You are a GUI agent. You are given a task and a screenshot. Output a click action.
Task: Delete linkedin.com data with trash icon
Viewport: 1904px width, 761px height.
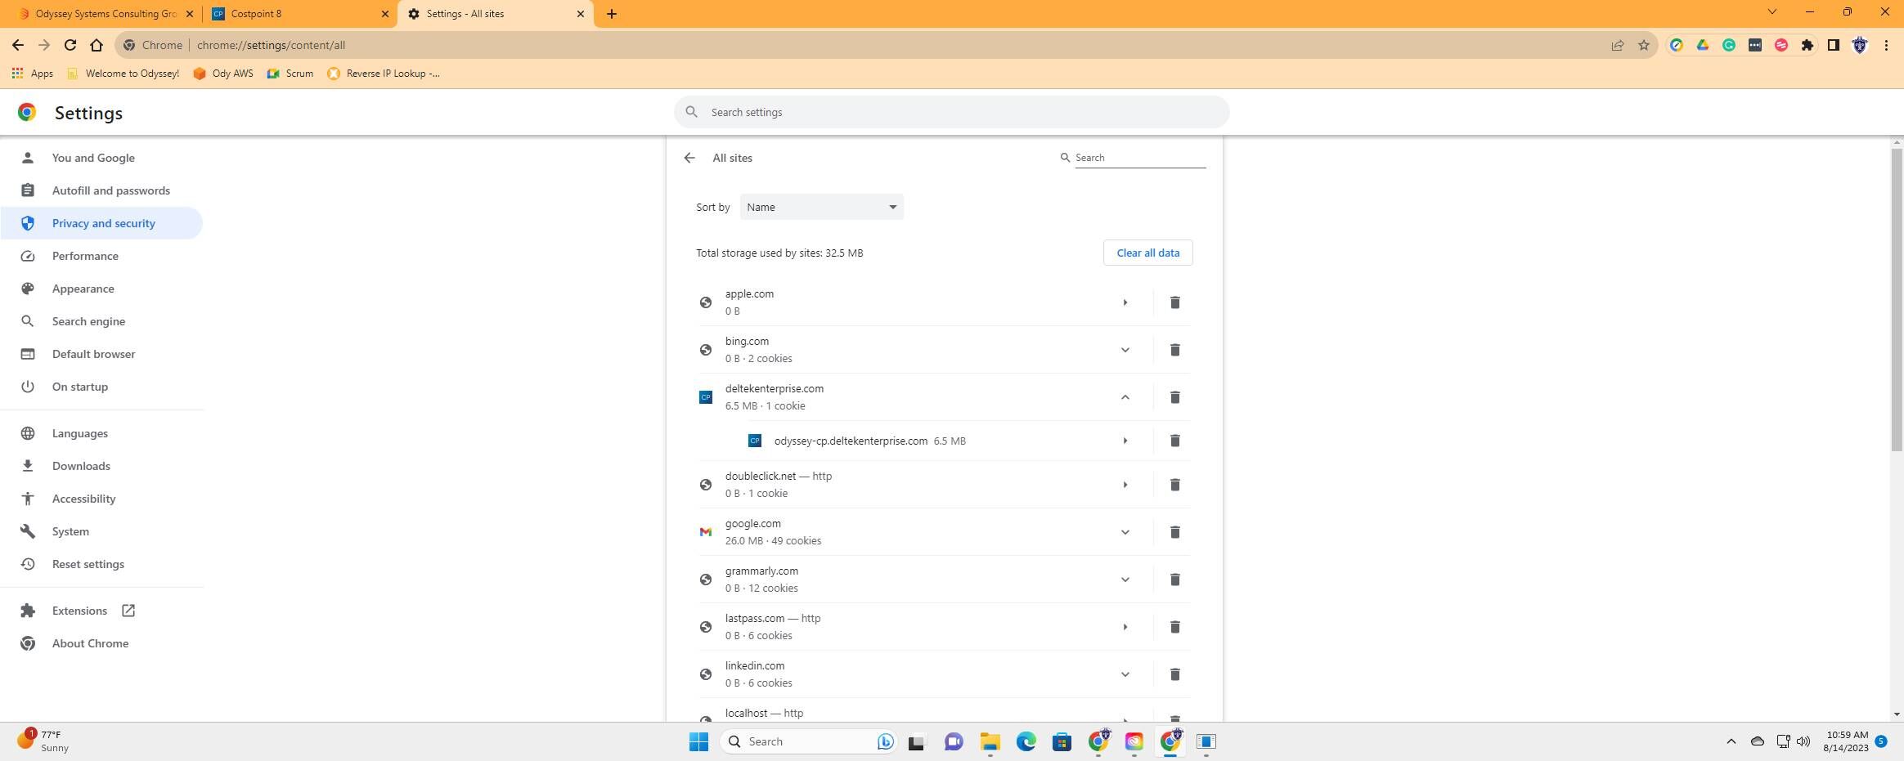(x=1174, y=674)
